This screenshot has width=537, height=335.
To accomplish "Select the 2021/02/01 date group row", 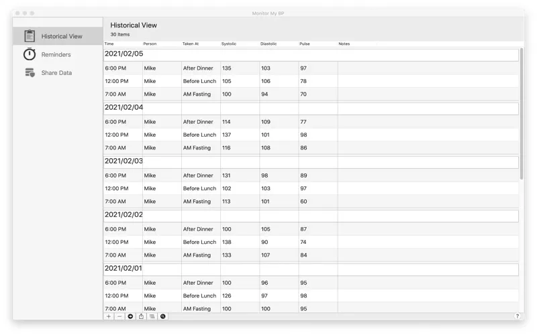I will [311, 269].
